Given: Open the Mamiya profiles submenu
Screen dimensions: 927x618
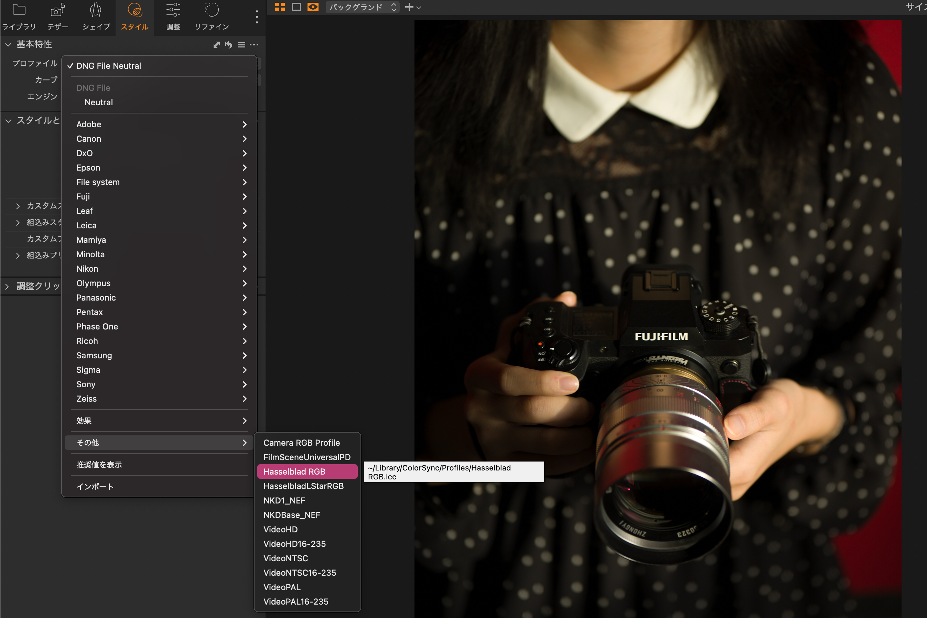Looking at the screenshot, I should point(159,240).
